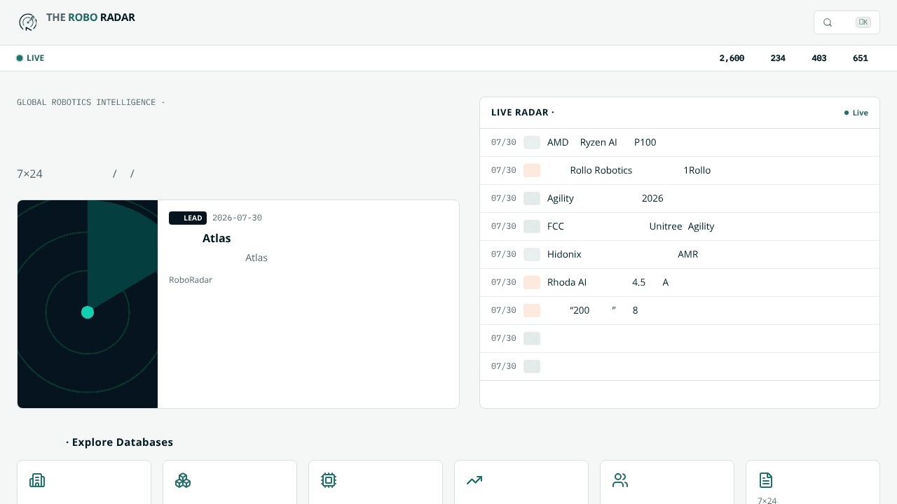Viewport: 897px width, 504px height.
Task: Click the Explore Databases section heading
Action: (x=120, y=442)
